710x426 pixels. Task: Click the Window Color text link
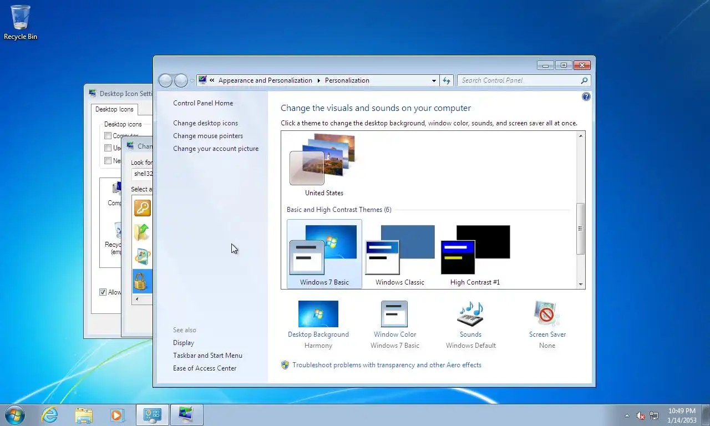click(395, 334)
